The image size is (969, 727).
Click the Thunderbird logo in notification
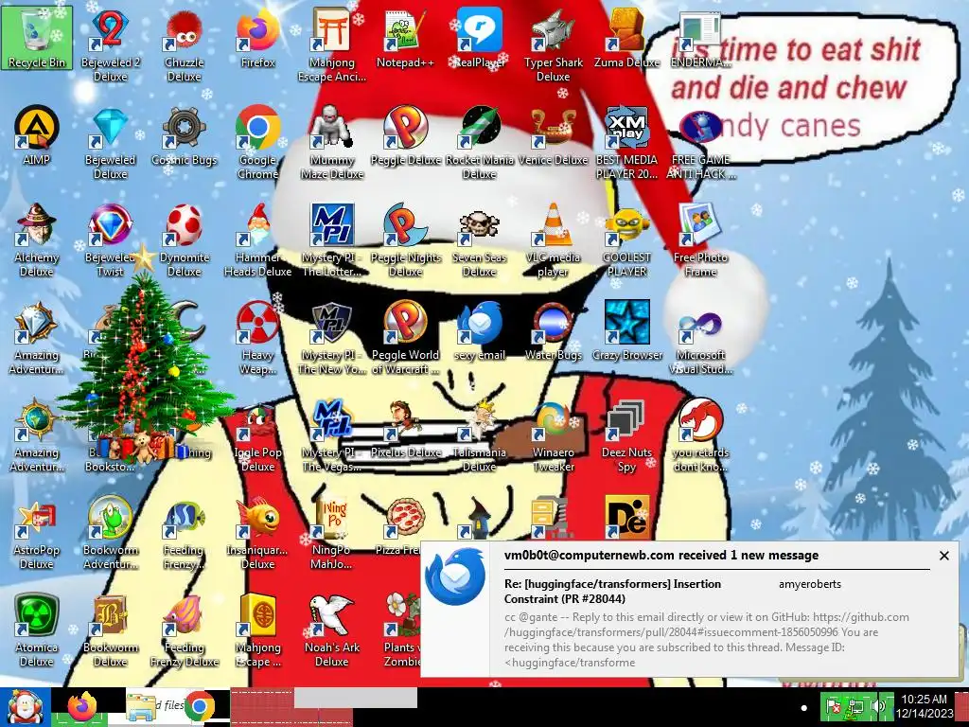click(455, 576)
